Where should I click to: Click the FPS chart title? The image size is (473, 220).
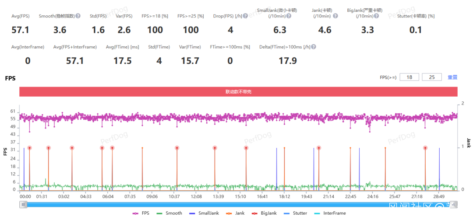pos(10,78)
